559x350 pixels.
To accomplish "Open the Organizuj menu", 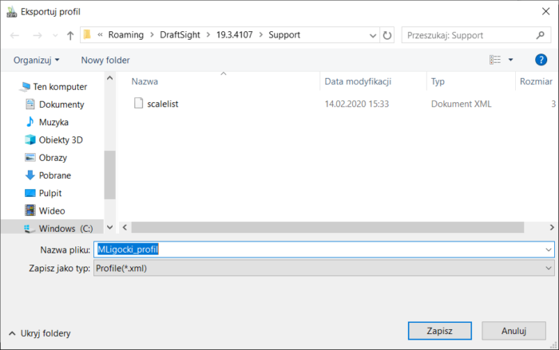I will coord(37,60).
